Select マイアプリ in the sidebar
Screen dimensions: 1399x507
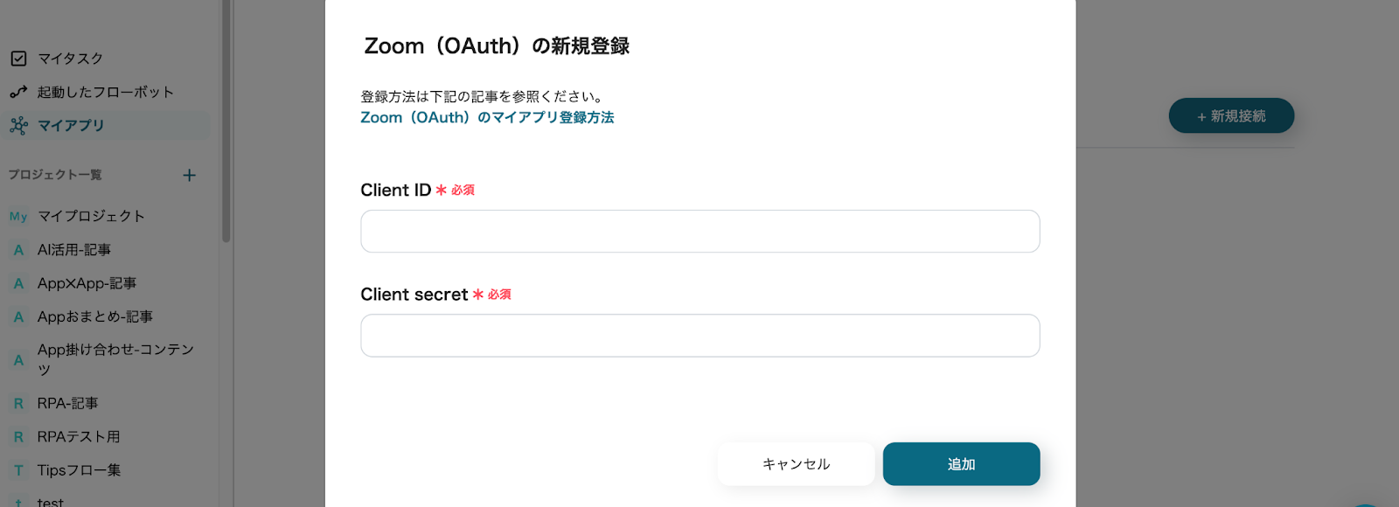71,126
